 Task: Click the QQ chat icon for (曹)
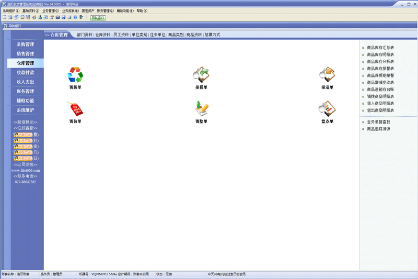pyautogui.click(x=22, y=135)
